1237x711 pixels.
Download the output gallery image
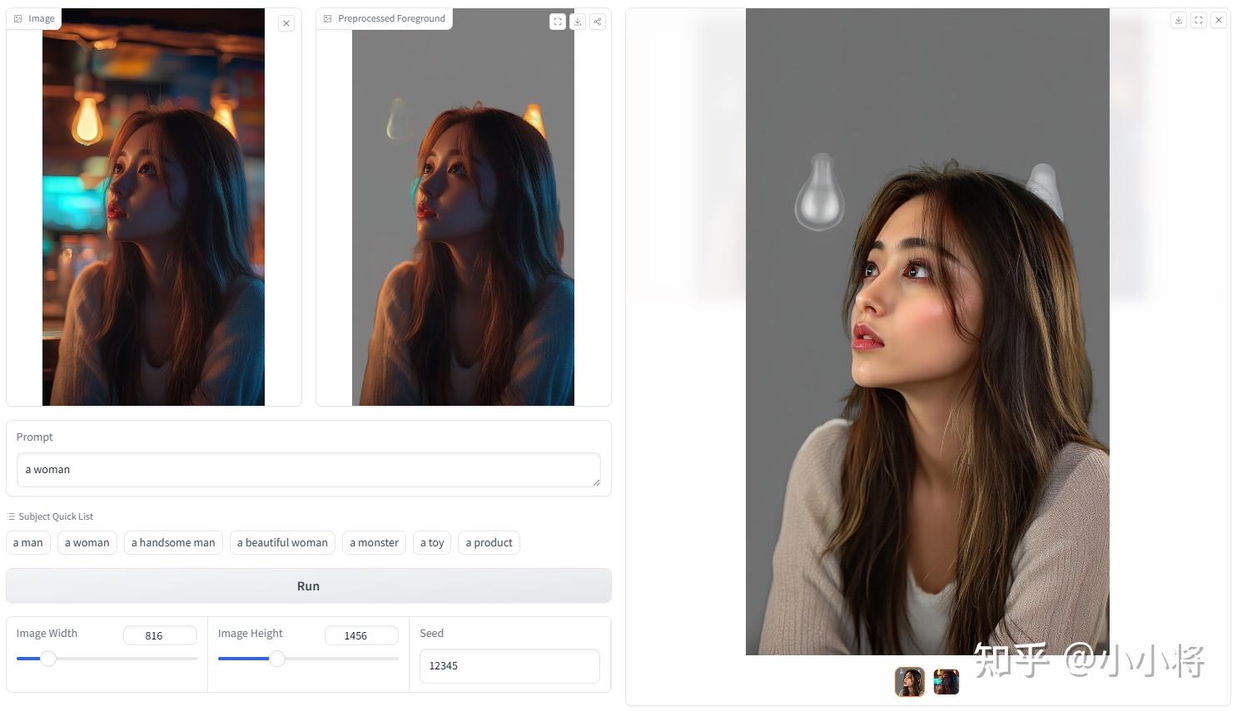point(1179,20)
